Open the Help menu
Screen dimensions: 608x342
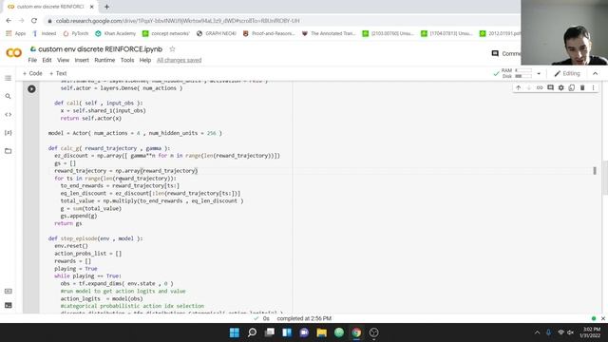click(145, 60)
